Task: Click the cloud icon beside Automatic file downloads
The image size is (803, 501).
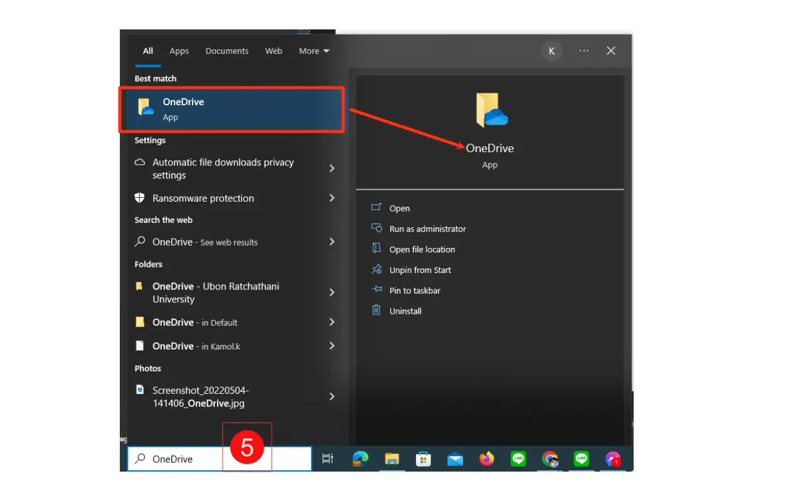Action: 140,162
